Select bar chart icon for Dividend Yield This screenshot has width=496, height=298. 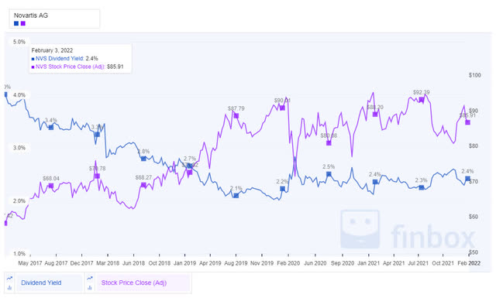(x=9, y=288)
